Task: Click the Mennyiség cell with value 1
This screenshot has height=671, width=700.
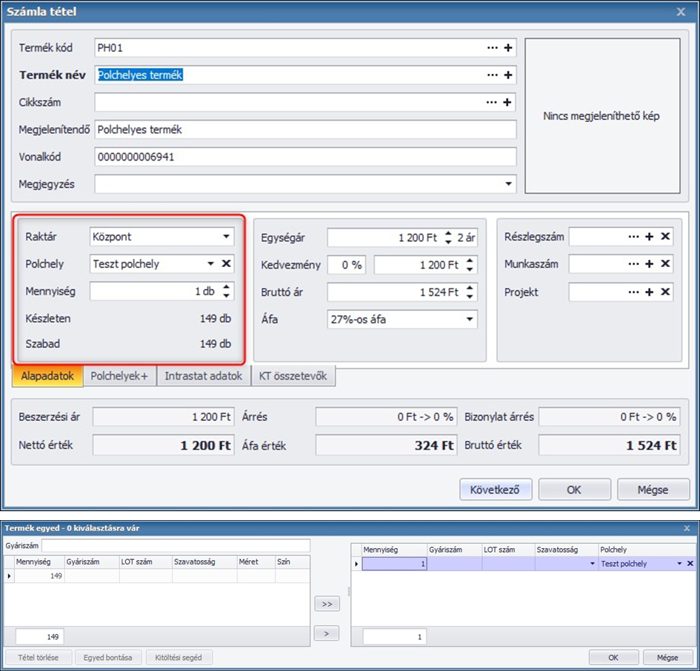Action: [394, 564]
